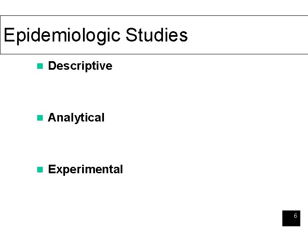Screen dimensions: 308x231
Task: Click the capital E of Epidemiologic
Action: [9, 35]
